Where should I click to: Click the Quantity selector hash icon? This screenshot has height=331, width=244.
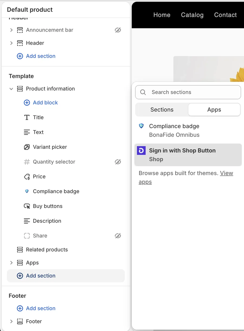click(x=27, y=162)
